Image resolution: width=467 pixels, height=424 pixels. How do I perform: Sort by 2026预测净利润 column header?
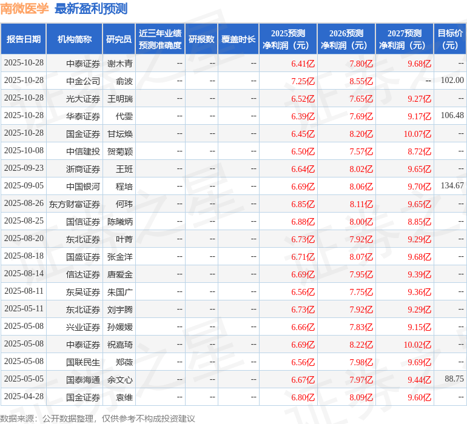(x=346, y=39)
